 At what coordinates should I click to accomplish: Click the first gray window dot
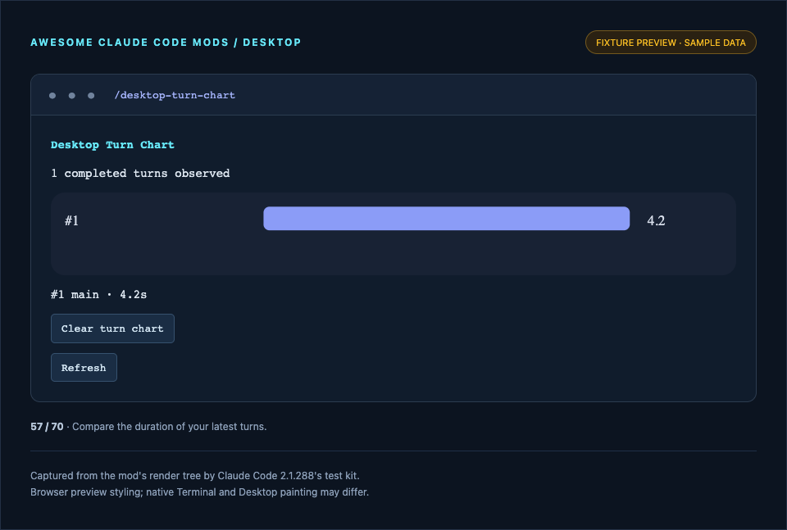pos(52,95)
